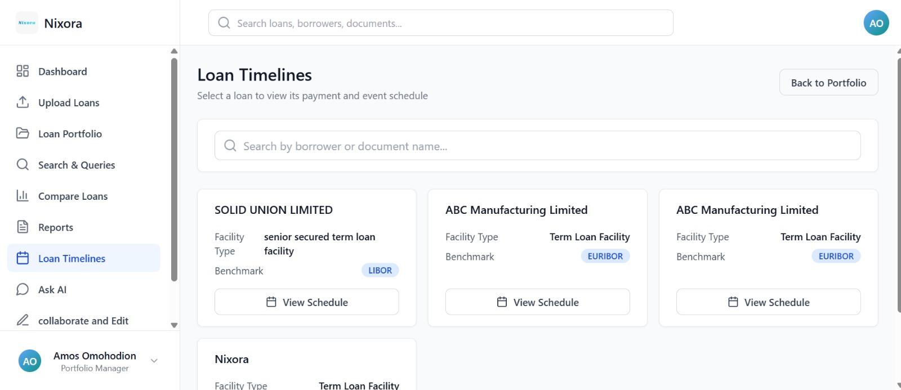Click the Portfolio Manager role text
This screenshot has width=901, height=390.
click(95, 368)
